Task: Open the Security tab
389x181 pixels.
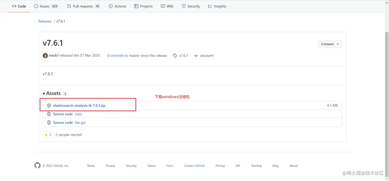Action: point(191,6)
